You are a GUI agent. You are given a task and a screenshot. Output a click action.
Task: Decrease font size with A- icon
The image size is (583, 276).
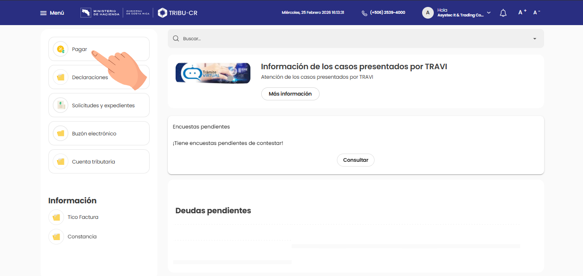tap(537, 13)
